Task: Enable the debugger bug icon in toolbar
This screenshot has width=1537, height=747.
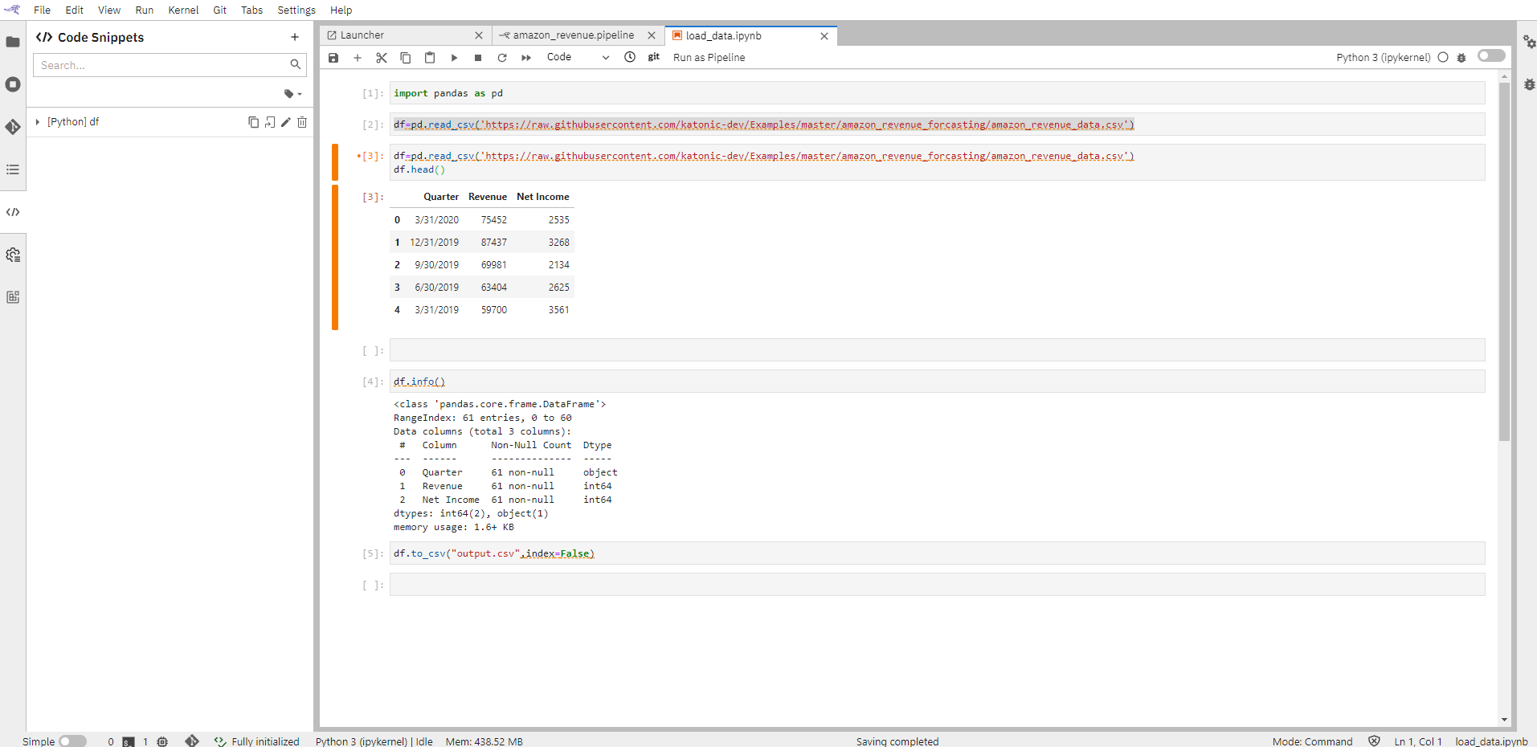Action: coord(1461,58)
